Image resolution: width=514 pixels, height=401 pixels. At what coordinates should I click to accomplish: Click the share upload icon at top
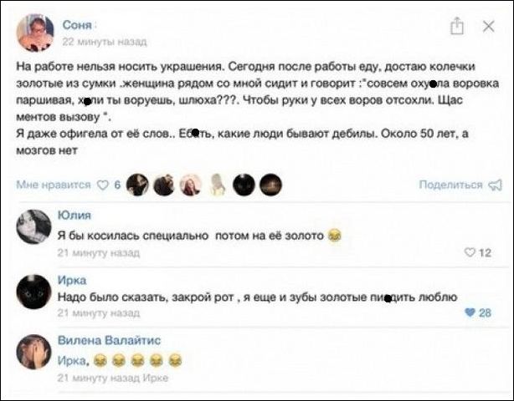click(x=456, y=26)
